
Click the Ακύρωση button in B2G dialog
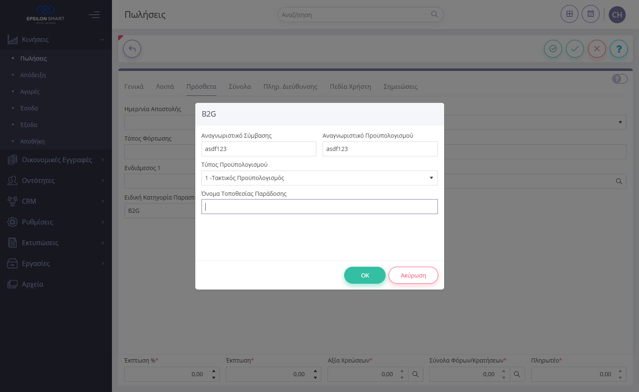[413, 275]
